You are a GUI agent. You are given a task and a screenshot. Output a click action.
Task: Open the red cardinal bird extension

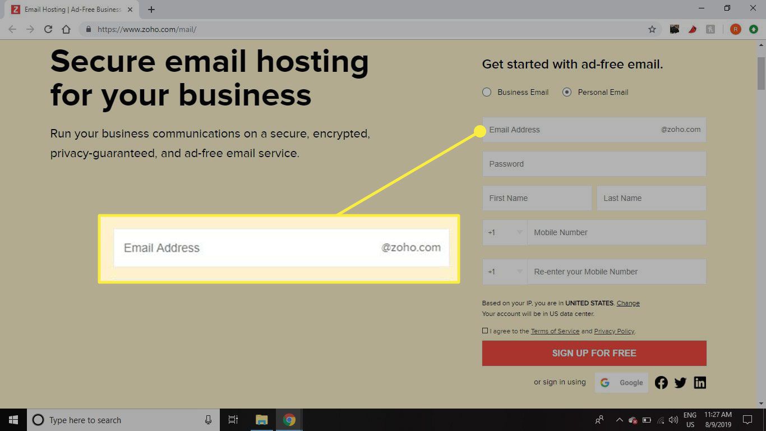tap(693, 29)
